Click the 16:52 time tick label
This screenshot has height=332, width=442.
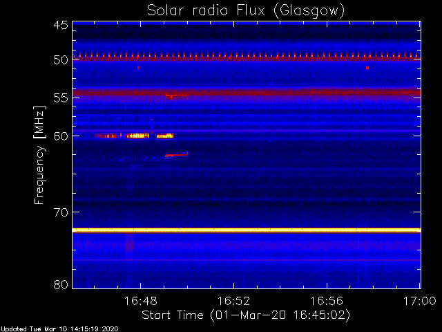point(233,301)
